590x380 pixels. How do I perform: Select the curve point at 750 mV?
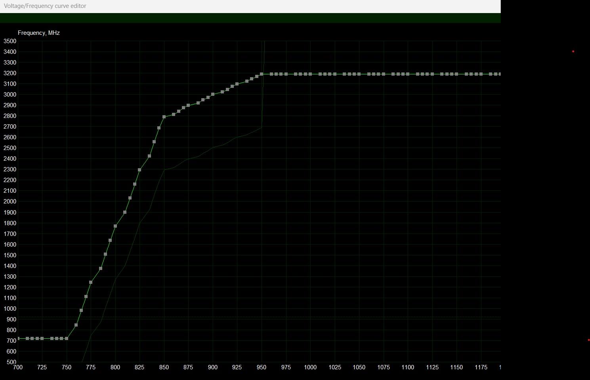[67, 339]
